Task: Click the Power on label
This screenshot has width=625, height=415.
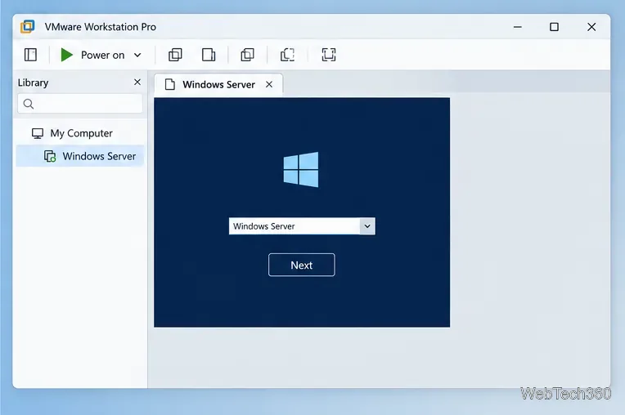Action: point(102,55)
